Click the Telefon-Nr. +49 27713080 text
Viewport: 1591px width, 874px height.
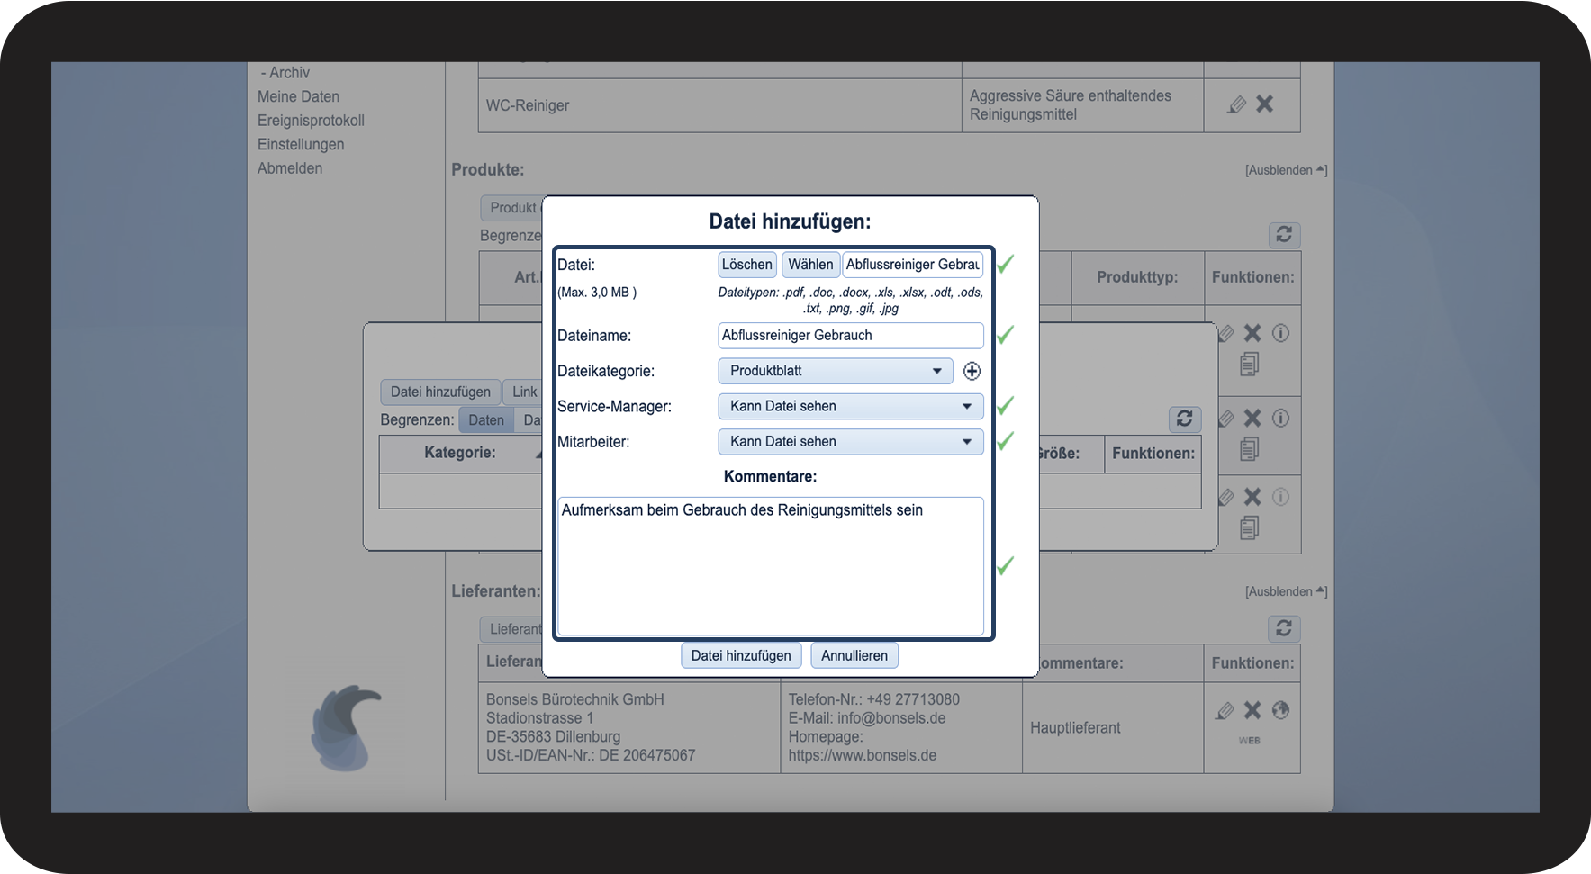coord(874,699)
